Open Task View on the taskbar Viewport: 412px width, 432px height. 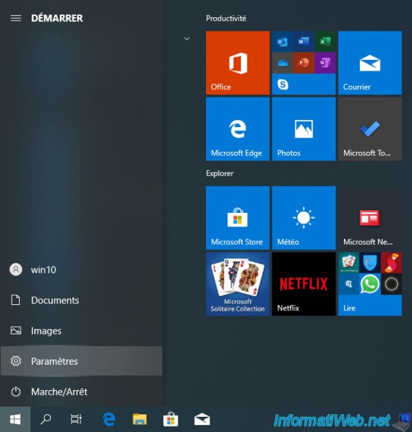pos(76,420)
